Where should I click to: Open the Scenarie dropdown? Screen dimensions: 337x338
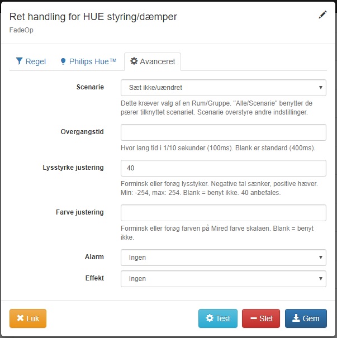click(x=223, y=88)
